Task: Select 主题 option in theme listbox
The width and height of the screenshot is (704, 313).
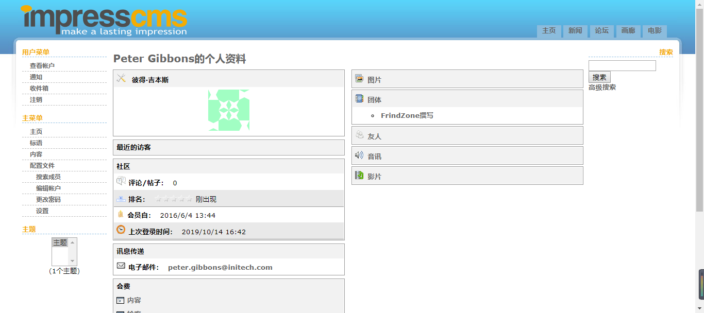Action: 60,242
